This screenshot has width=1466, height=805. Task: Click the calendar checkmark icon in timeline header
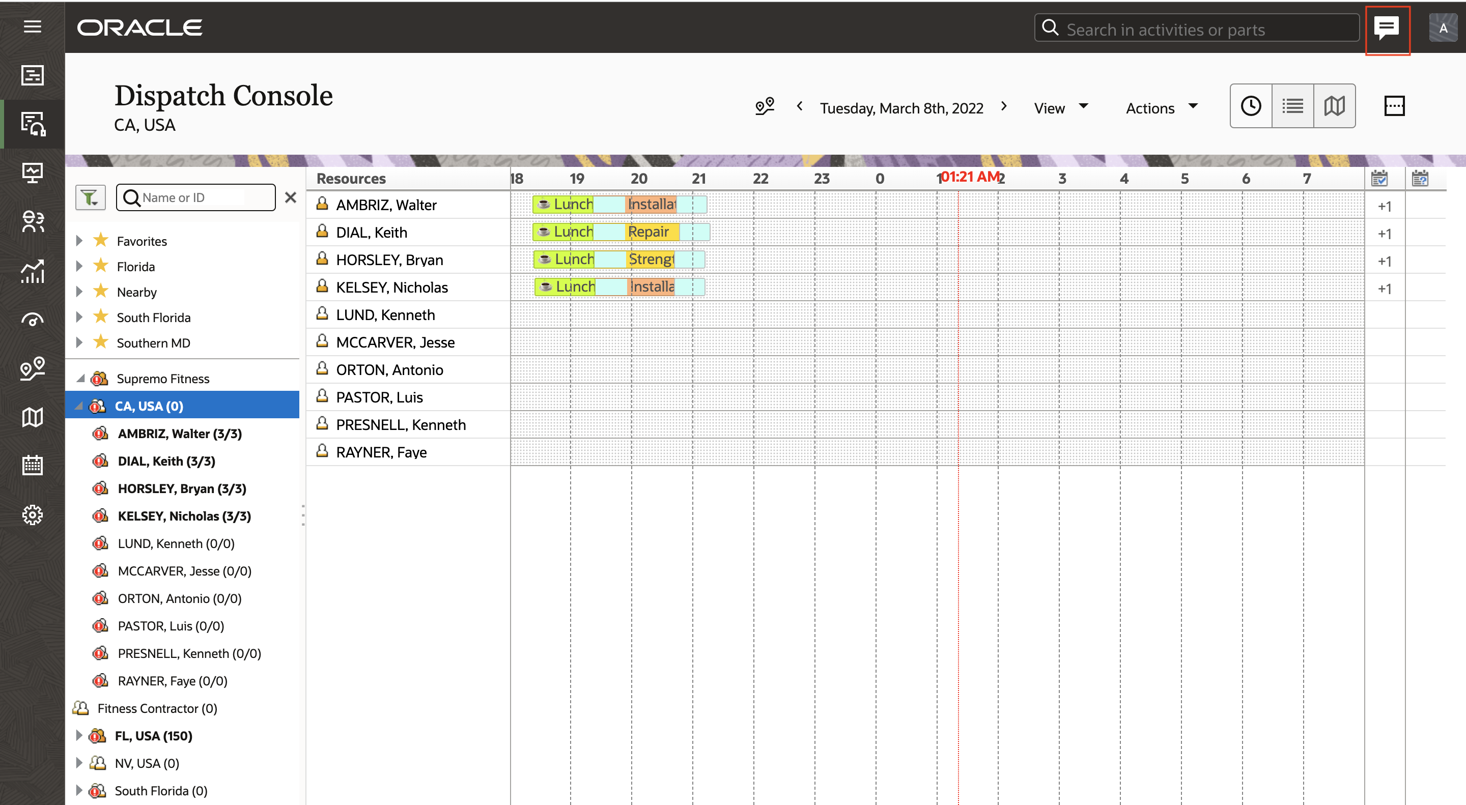(1379, 179)
